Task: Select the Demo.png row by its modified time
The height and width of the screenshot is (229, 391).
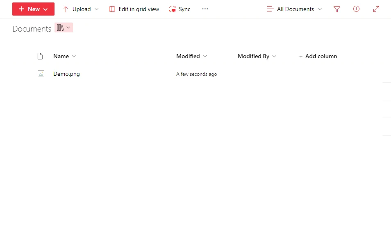Action: tap(196, 74)
